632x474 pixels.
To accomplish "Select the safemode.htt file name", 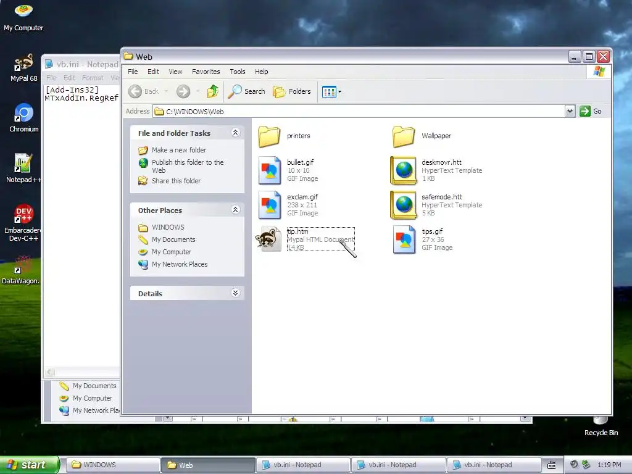I will pos(442,197).
